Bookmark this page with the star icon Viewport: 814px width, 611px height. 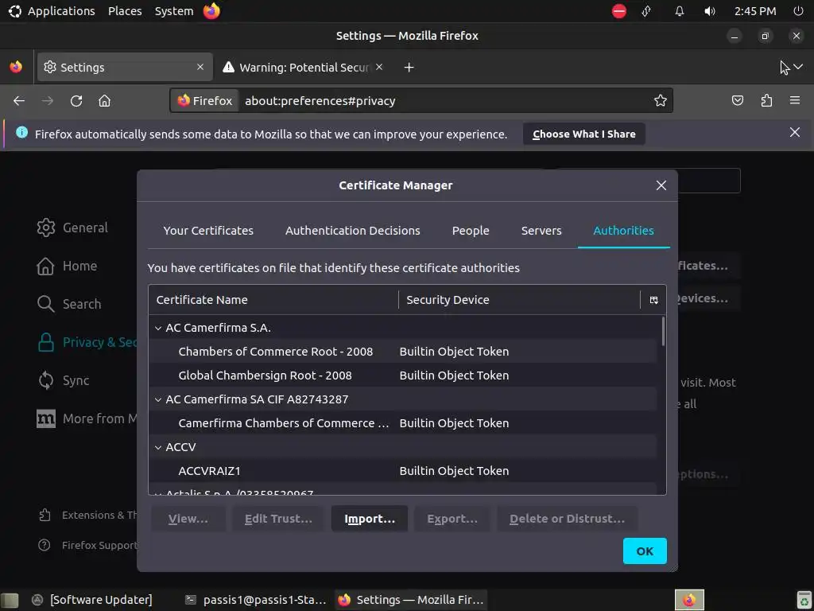[660, 100]
